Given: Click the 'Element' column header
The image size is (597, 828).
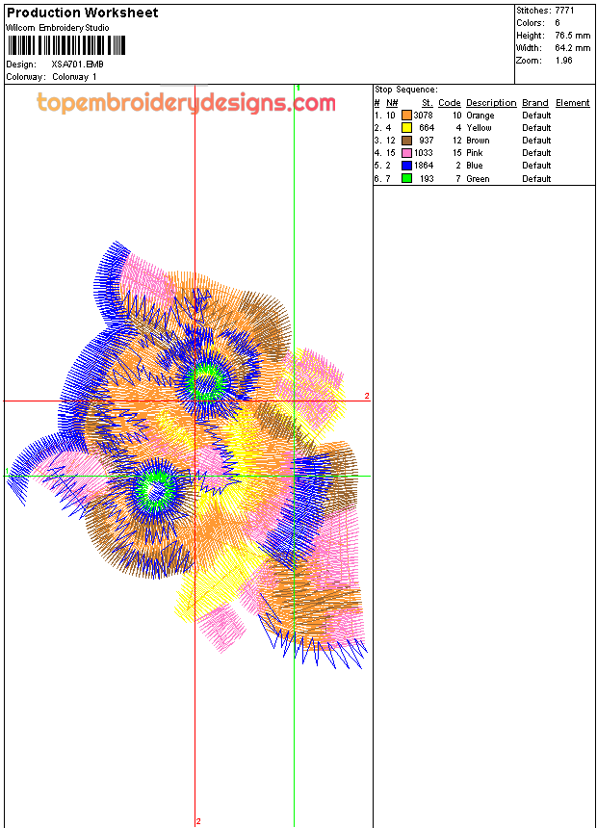Looking at the screenshot, I should point(572,103).
